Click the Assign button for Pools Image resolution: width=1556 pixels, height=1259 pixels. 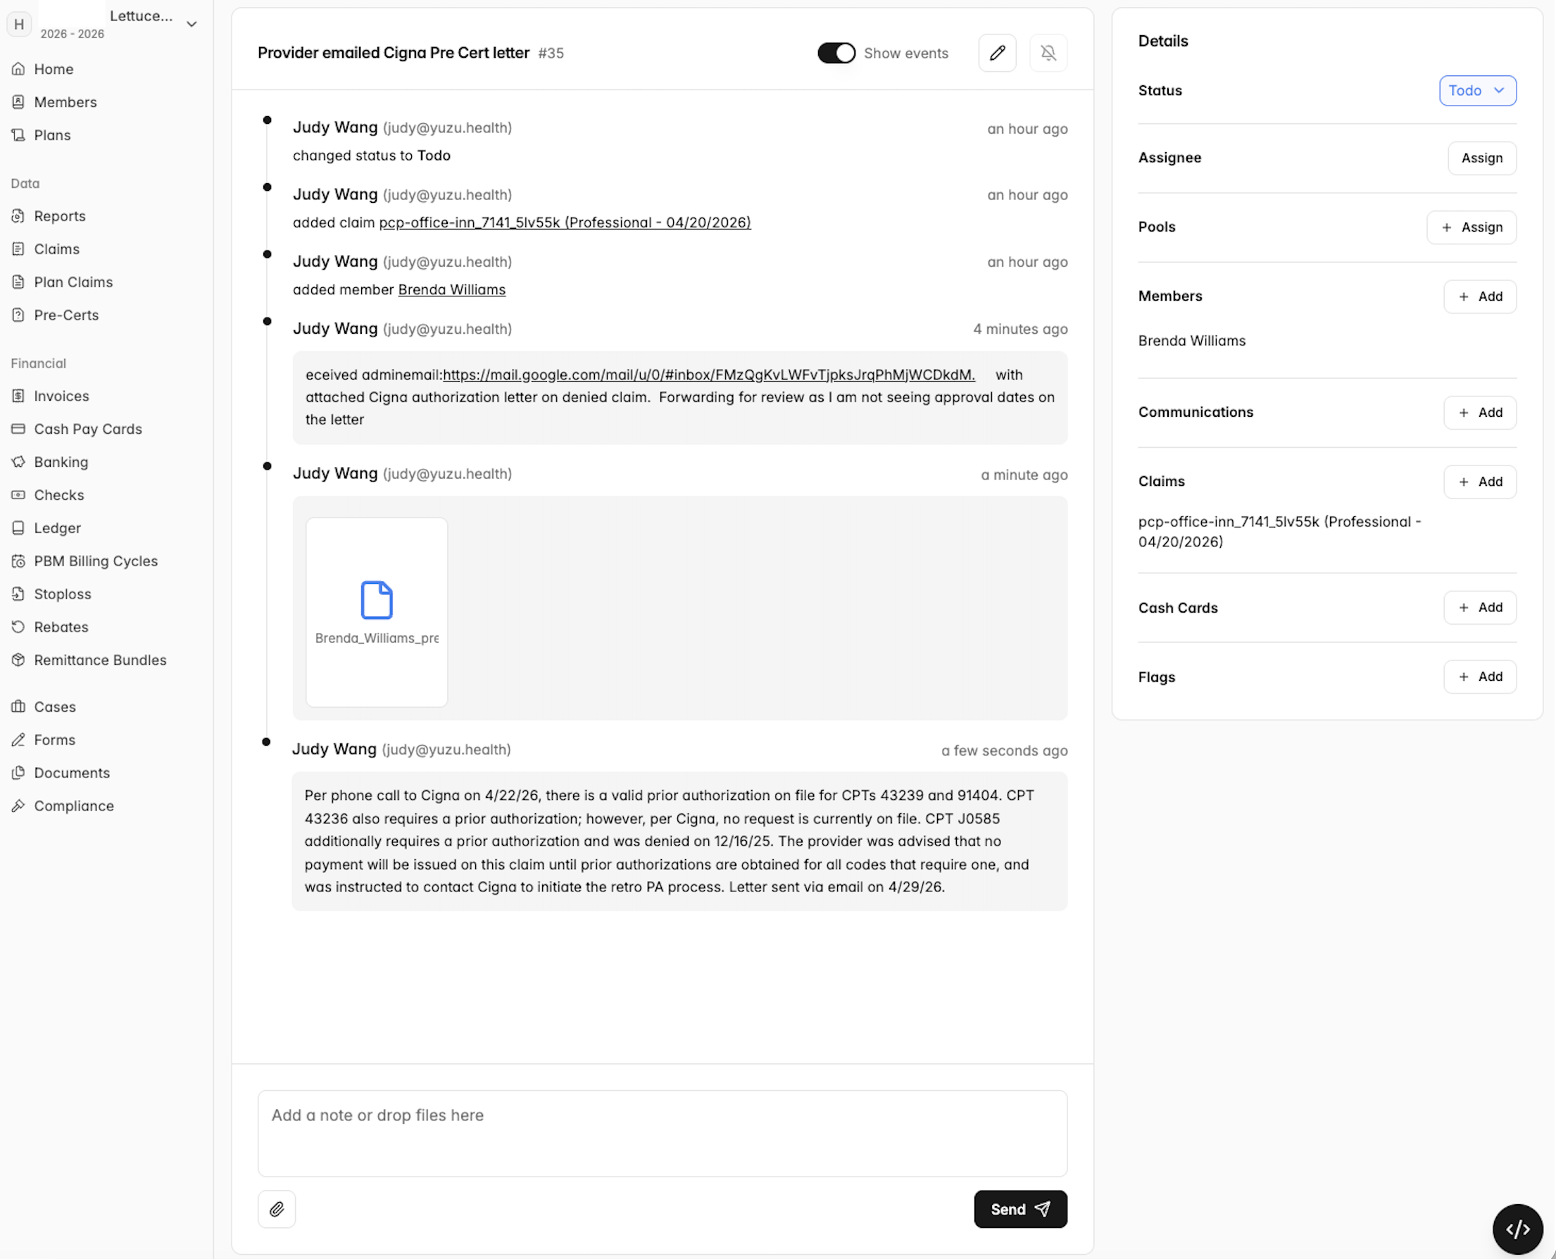(1472, 227)
